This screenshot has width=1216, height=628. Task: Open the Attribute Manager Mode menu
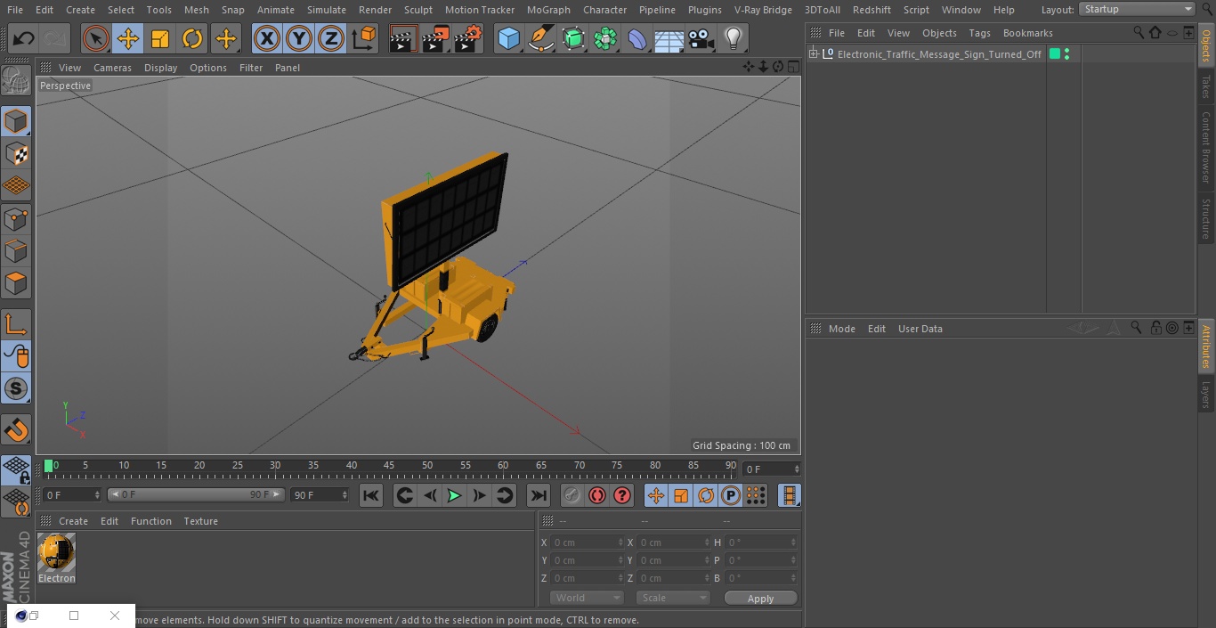pos(841,329)
